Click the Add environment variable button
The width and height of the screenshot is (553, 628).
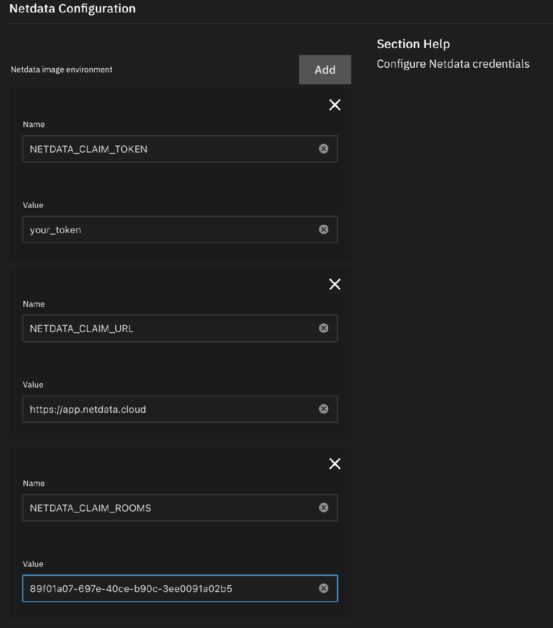point(325,70)
